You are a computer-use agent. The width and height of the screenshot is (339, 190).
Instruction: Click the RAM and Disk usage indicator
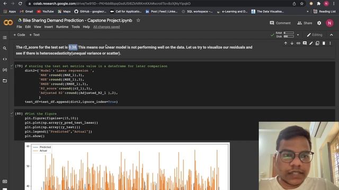pyautogui.click(x=285, y=35)
